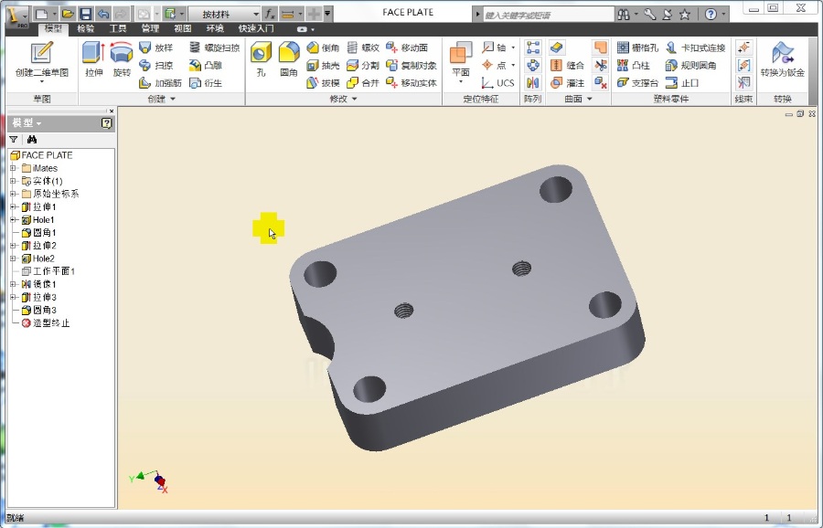Open the 按材料 material appearance dropdown
The width and height of the screenshot is (823, 528).
pos(225,14)
